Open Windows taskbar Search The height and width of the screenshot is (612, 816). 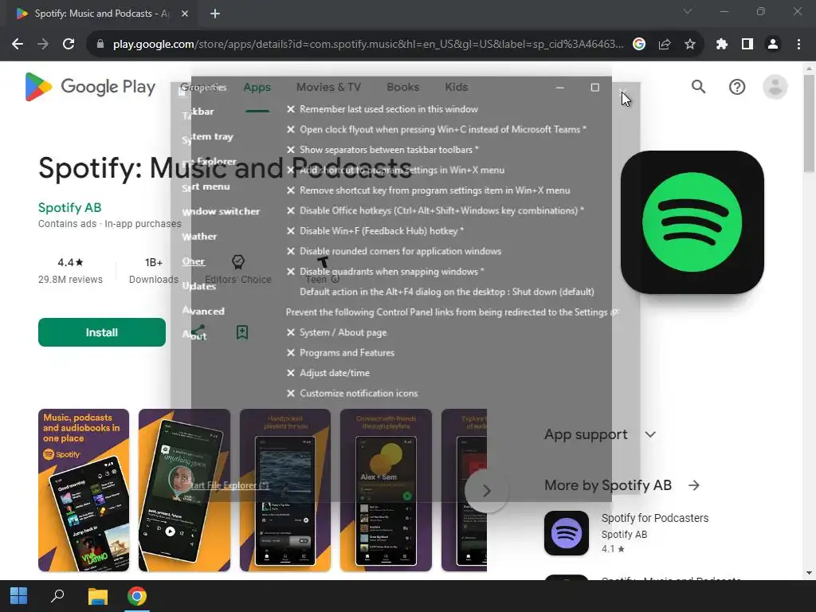(57, 596)
